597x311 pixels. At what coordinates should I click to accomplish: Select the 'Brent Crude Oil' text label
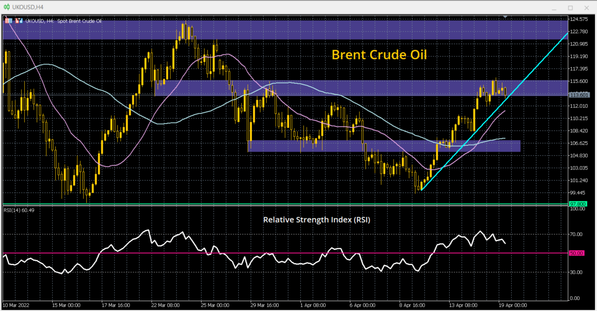[x=379, y=54]
